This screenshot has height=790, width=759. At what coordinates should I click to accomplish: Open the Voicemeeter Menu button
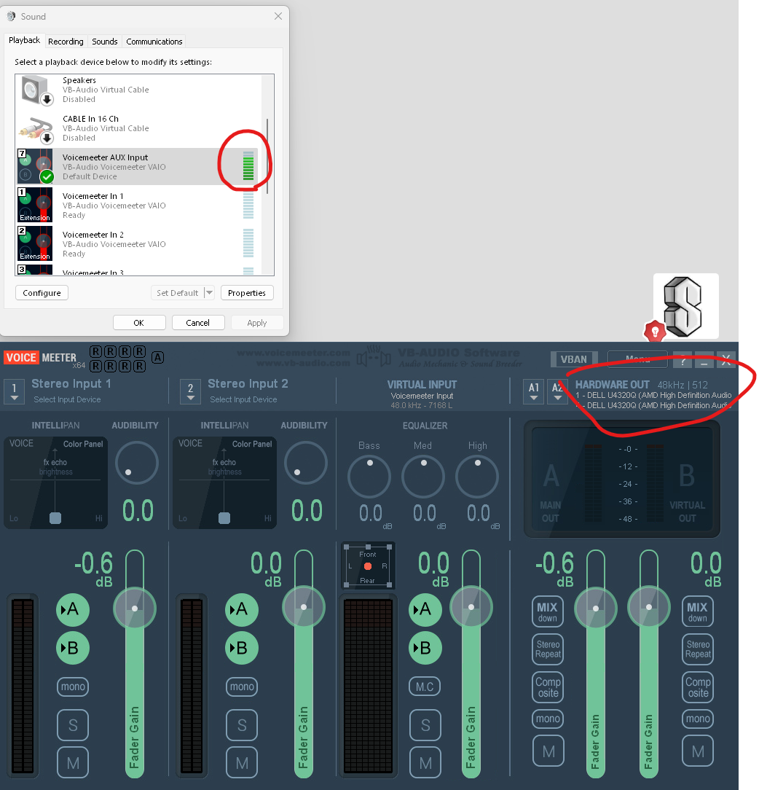coord(637,359)
